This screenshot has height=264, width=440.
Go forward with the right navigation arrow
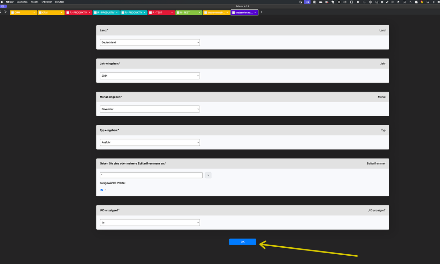click(x=6, y=12)
